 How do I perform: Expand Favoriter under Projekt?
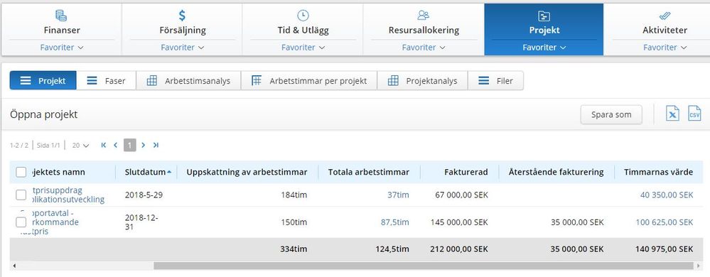[544, 48]
